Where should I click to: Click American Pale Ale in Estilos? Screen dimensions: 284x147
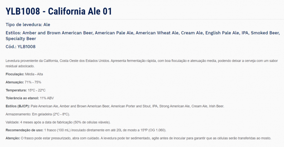[114, 33]
